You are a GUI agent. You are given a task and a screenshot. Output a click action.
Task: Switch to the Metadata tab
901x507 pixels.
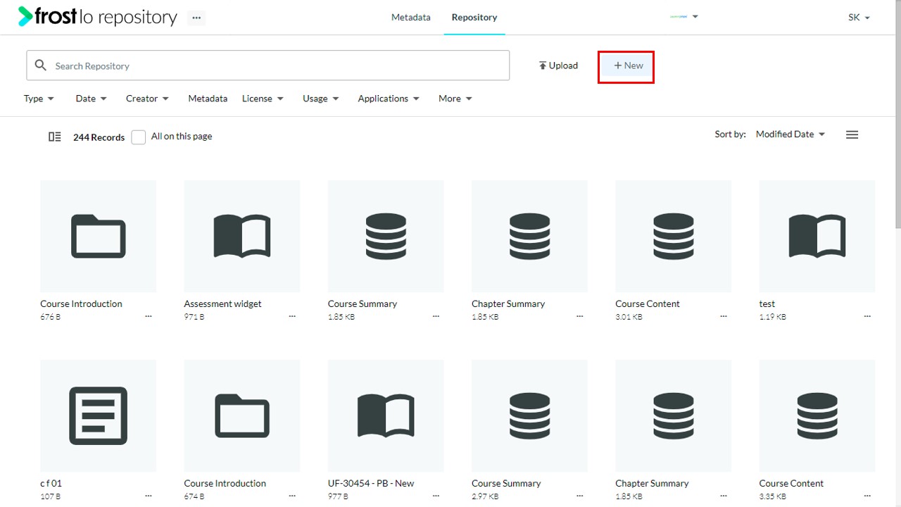point(411,17)
